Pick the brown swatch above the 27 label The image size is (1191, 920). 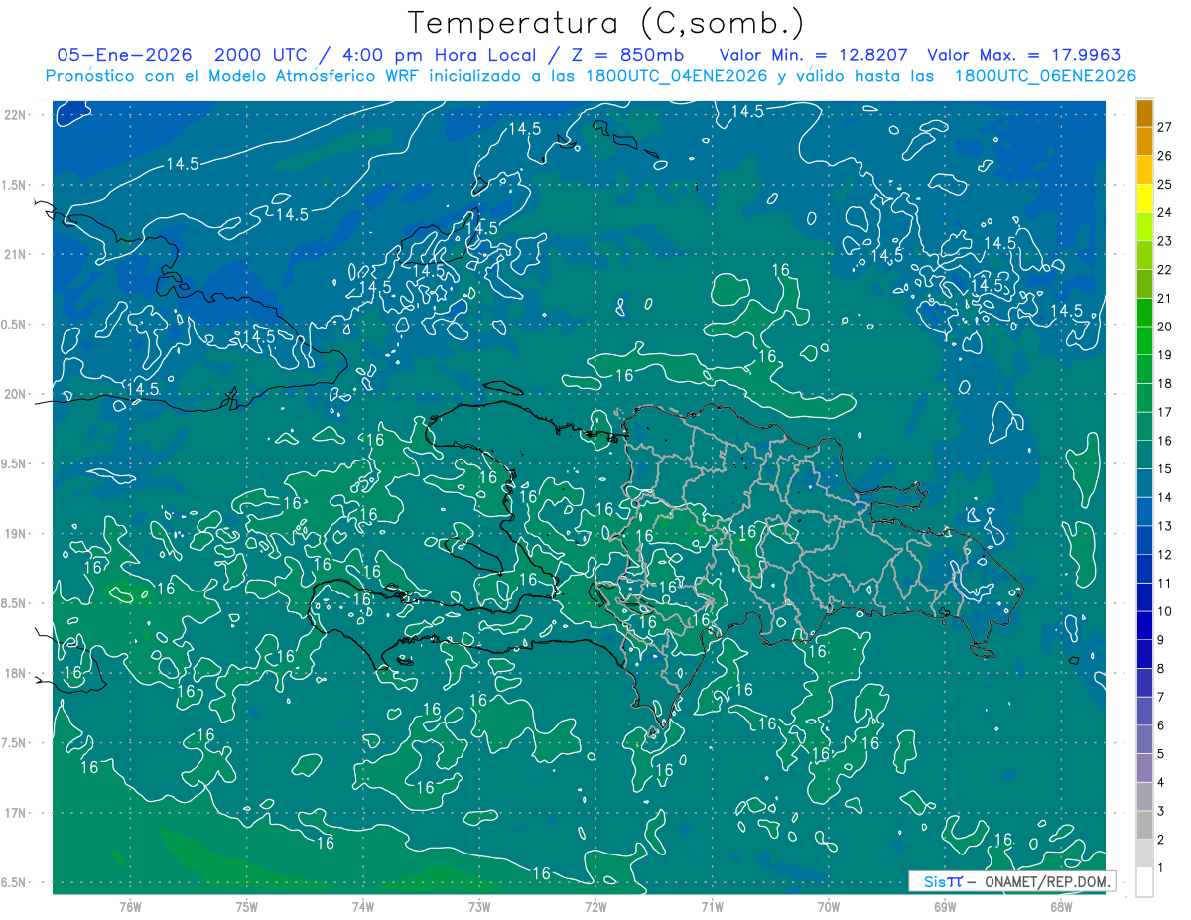tap(1144, 113)
